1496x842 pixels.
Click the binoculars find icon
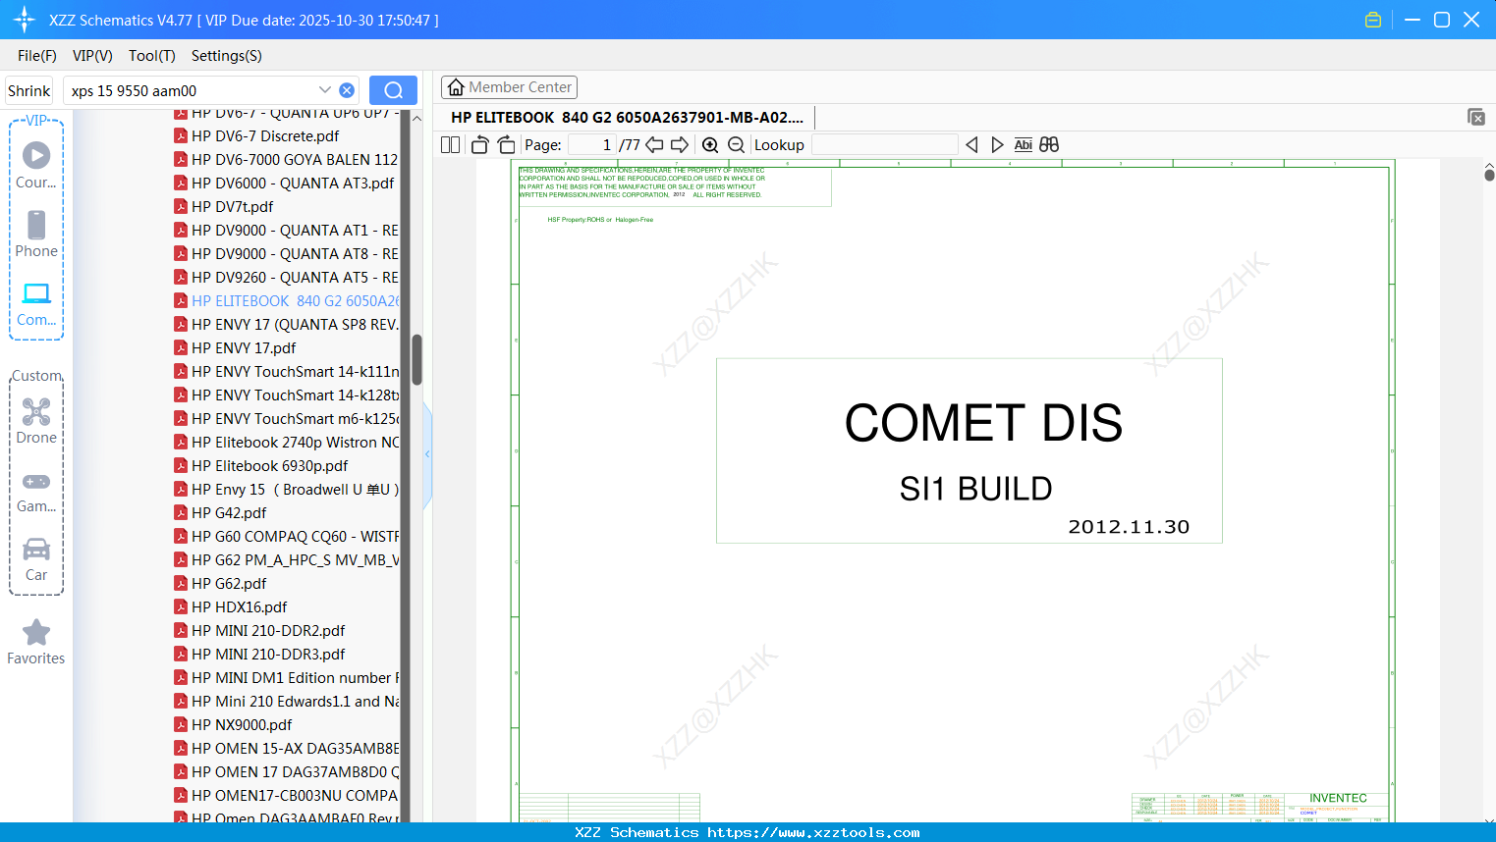point(1049,145)
